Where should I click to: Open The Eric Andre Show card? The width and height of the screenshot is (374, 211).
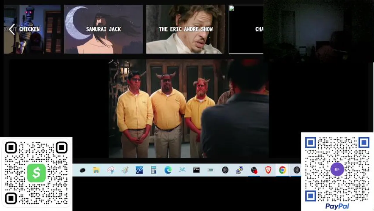pyautogui.click(x=186, y=29)
